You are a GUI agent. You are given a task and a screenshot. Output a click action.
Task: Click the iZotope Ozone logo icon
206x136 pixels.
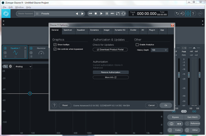pyautogui.click(x=6, y=14)
